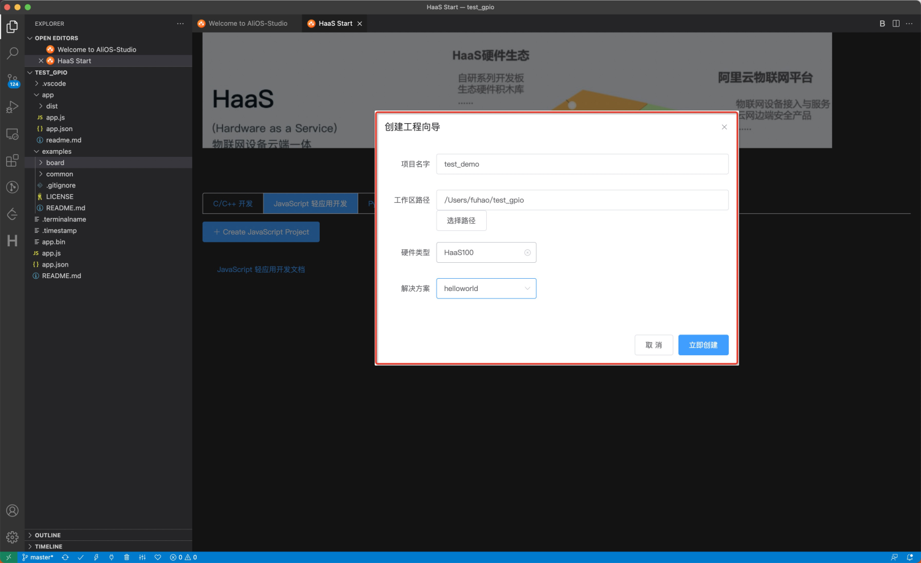Open the Search view in activity bar
Viewport: 921px width, 563px height.
click(x=12, y=53)
